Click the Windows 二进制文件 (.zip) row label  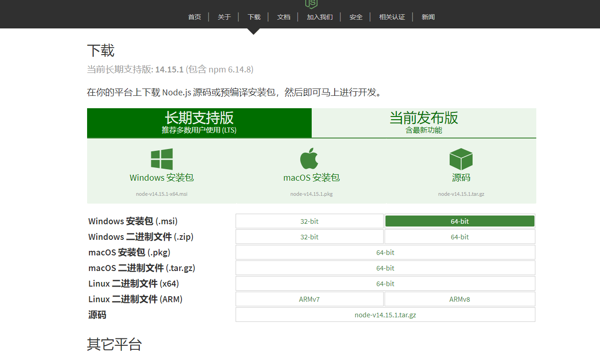(141, 237)
